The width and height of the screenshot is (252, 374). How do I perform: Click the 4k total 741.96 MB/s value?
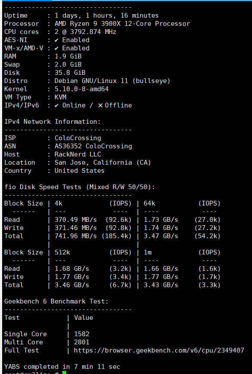coord(76,236)
